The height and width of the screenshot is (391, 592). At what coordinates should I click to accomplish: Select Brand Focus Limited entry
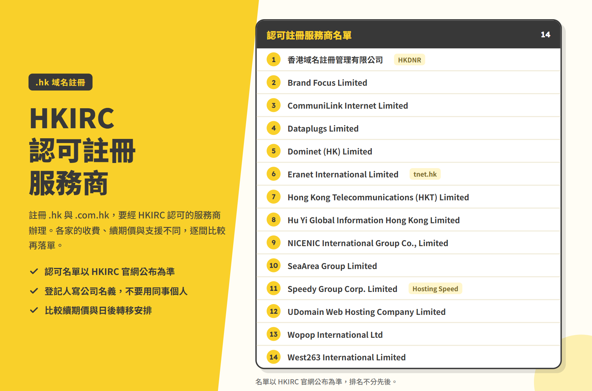click(408, 82)
